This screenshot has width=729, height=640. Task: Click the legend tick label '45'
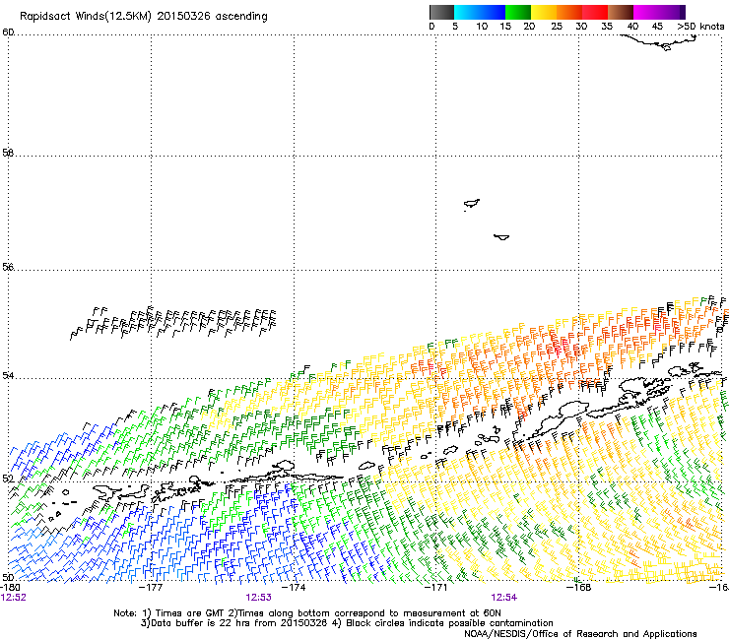(x=657, y=27)
